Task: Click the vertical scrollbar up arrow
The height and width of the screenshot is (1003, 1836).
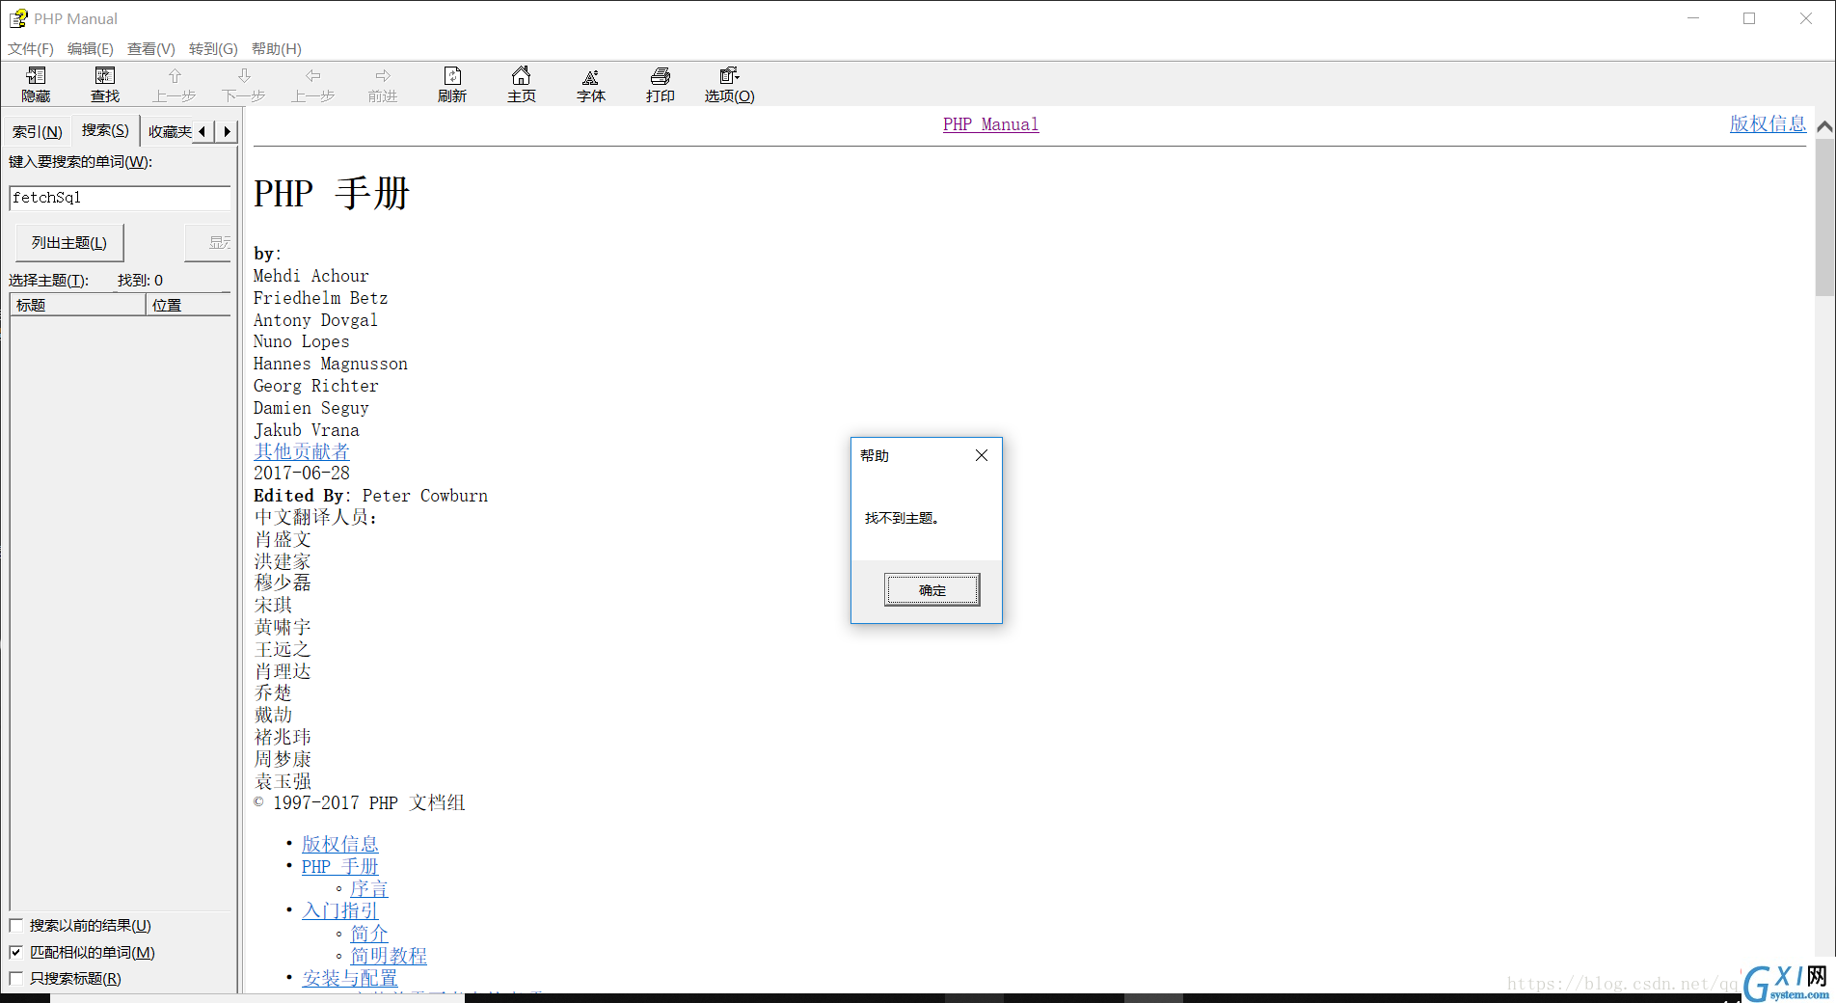Action: click(x=1824, y=126)
